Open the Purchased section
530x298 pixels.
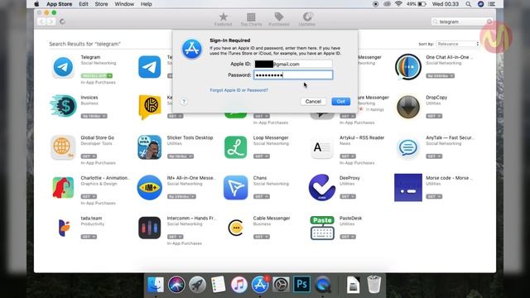click(279, 19)
